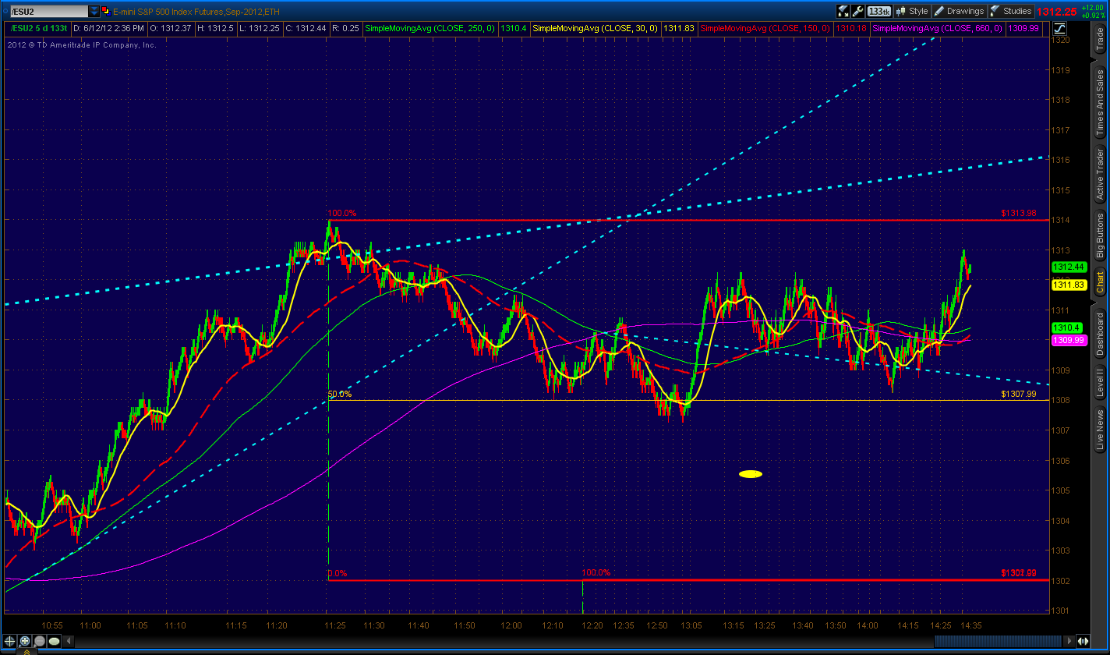Click the logarithmic curve scale icon above price axis
Viewport: 1110px width, 655px height.
coord(1061,28)
